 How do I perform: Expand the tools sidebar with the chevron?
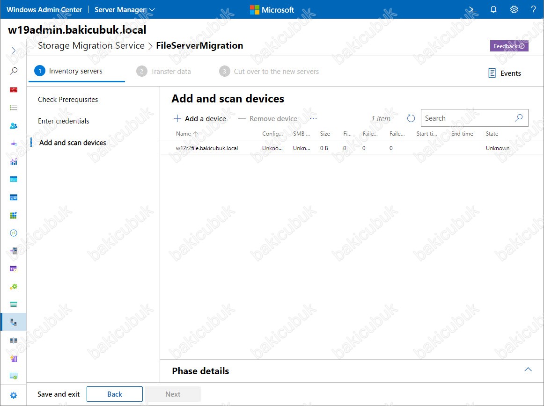click(13, 50)
